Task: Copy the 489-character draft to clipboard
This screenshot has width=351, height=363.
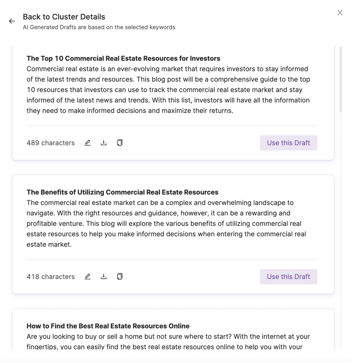Action: coord(120,143)
